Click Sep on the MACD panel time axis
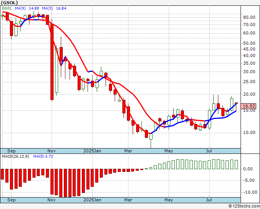 (11, 200)
